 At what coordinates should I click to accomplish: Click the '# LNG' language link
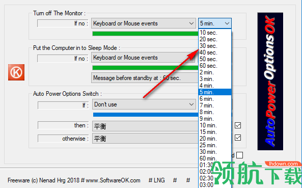tap(156, 180)
